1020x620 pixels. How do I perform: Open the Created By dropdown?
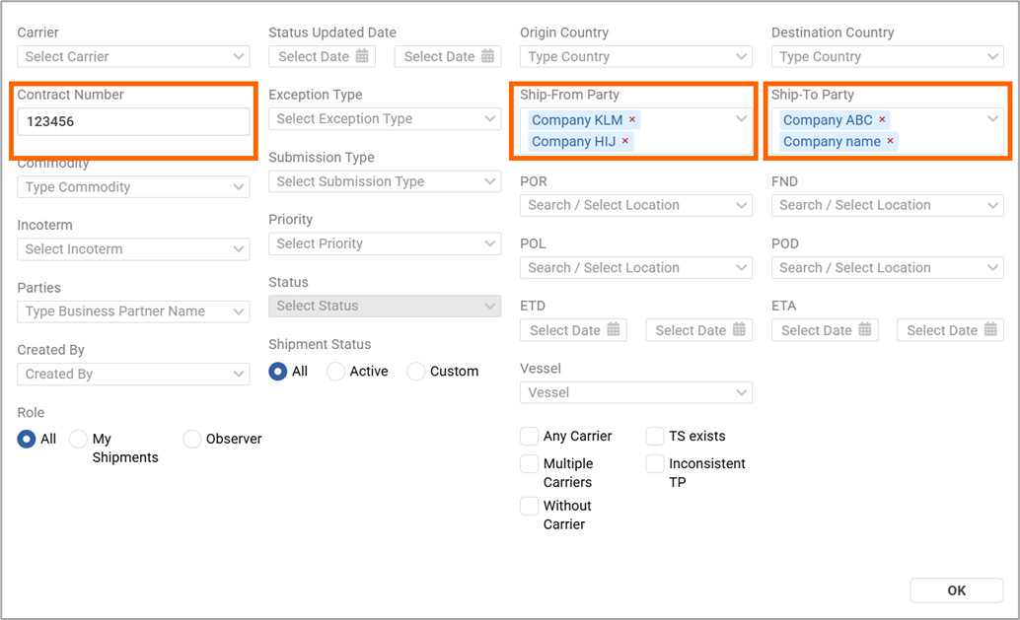133,374
